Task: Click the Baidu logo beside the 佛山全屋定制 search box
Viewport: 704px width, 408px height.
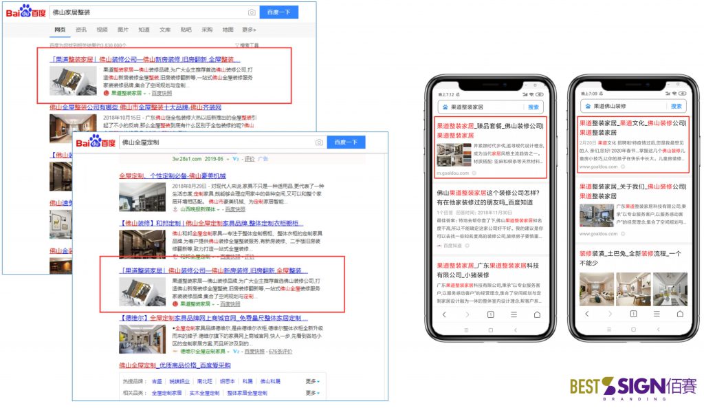Action: [96, 142]
